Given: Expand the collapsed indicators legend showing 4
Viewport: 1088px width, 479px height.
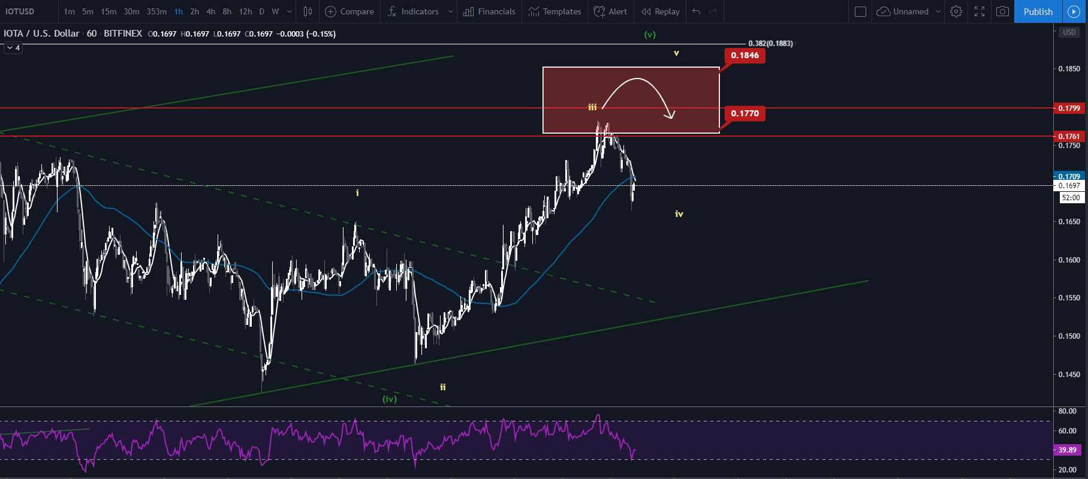Looking at the screenshot, I should (x=13, y=48).
